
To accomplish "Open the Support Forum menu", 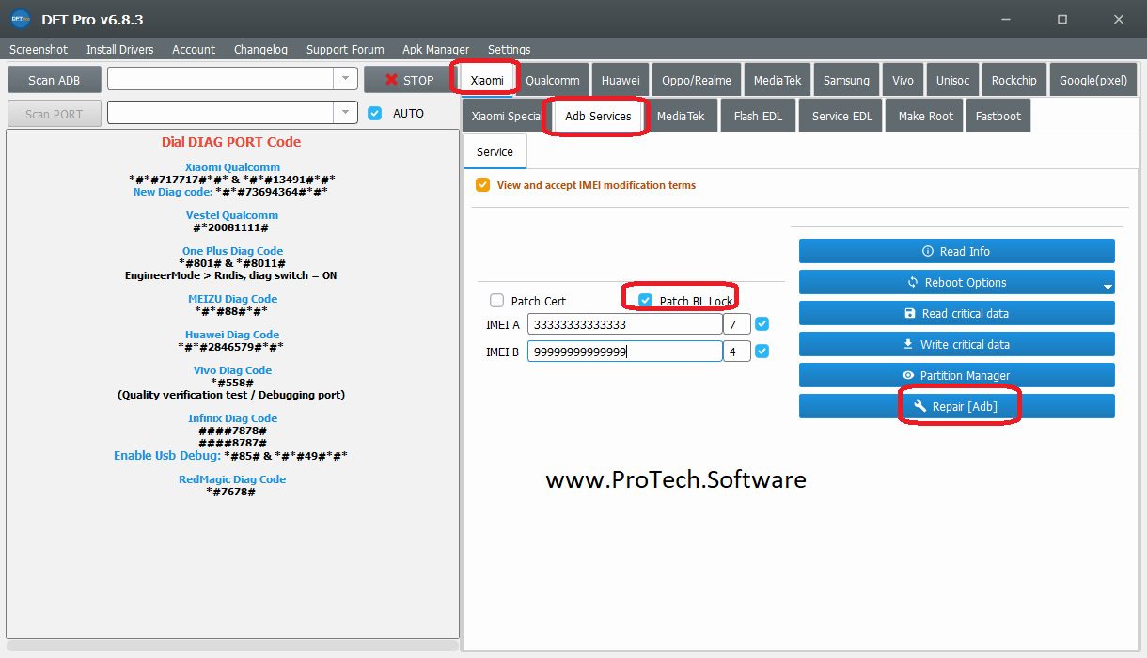I will (345, 49).
